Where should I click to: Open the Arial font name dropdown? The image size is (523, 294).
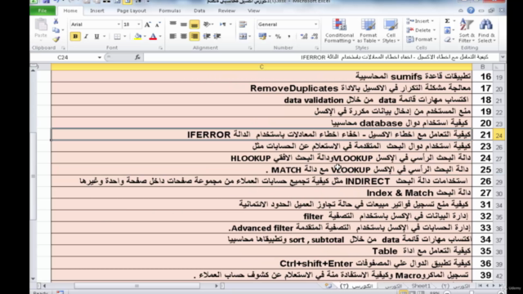(x=118, y=24)
